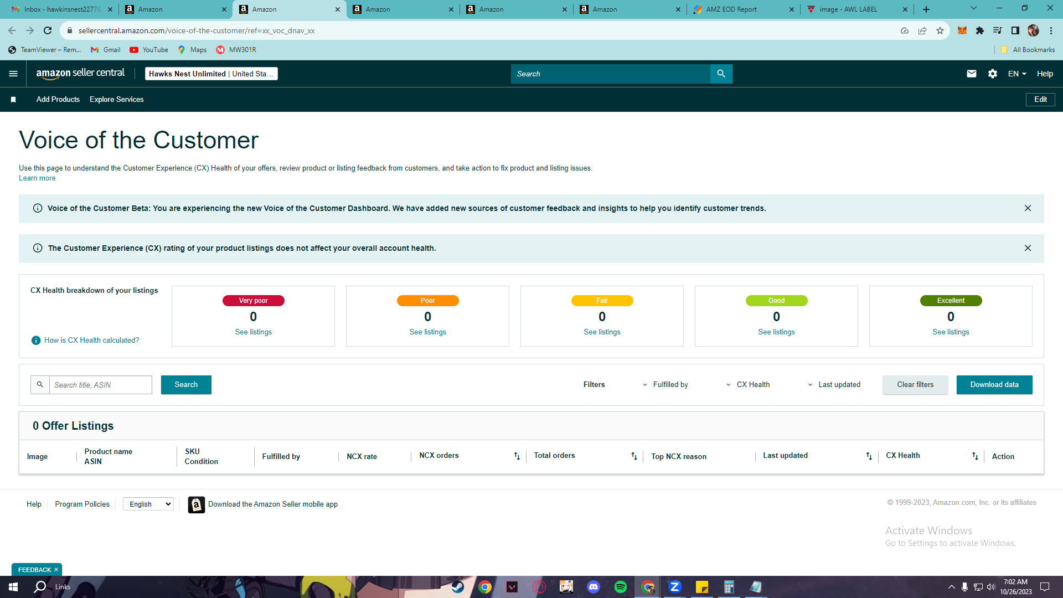The height and width of the screenshot is (598, 1063).
Task: Open the settings gear in Seller Central
Action: (993, 74)
